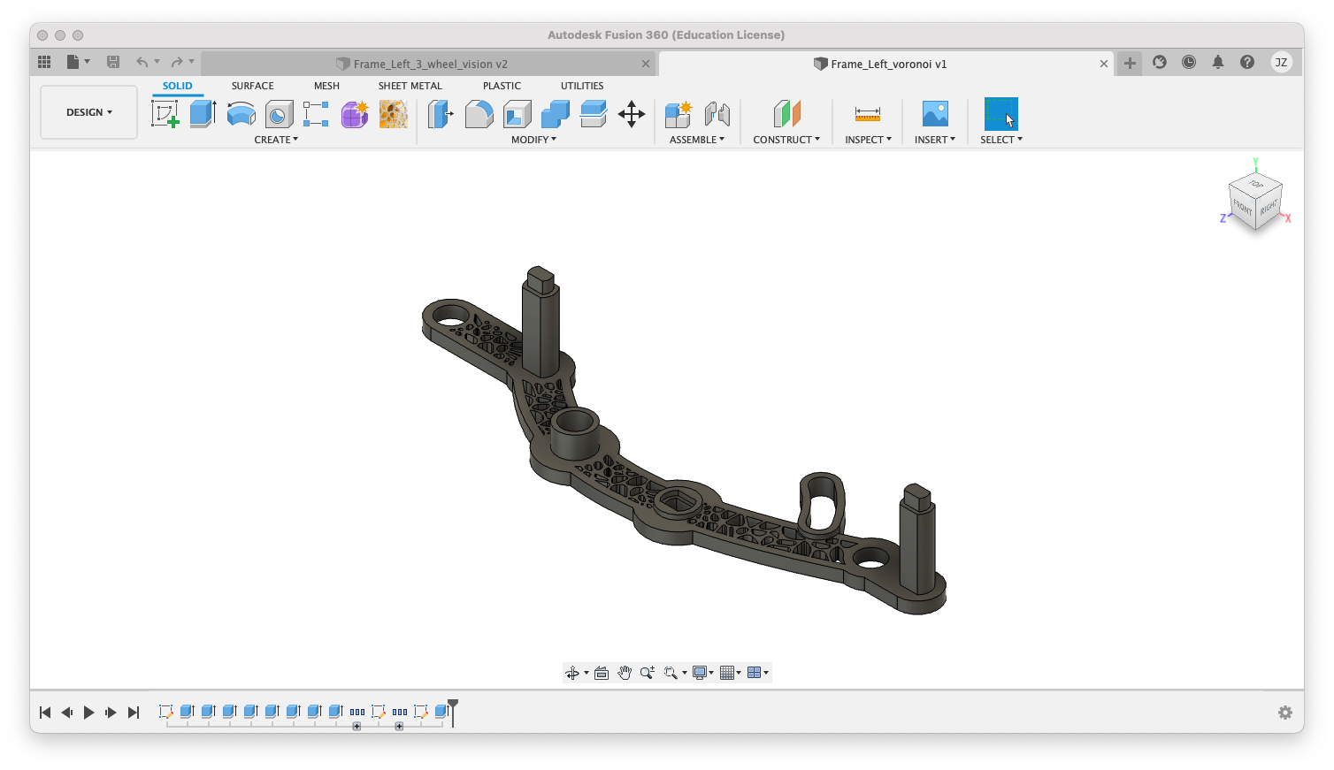Expand the INSERT menu
The image size is (1334, 770).
(935, 140)
